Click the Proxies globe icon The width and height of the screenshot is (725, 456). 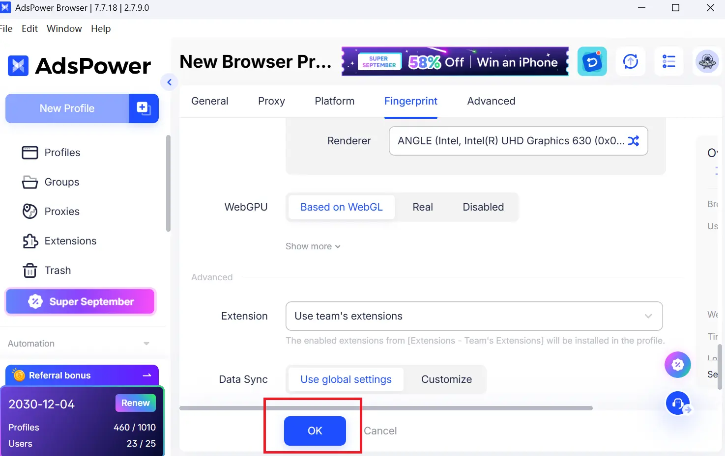point(30,212)
